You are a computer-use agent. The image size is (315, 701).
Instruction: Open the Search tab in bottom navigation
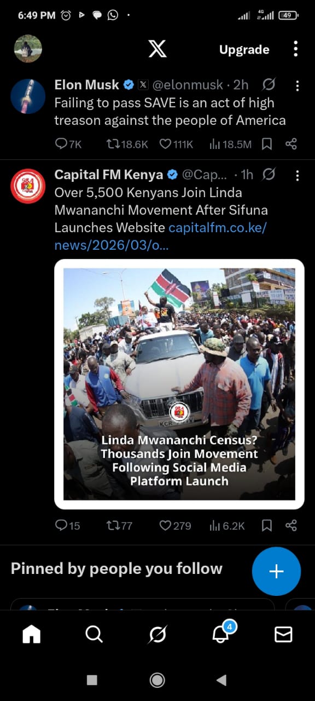click(x=94, y=634)
